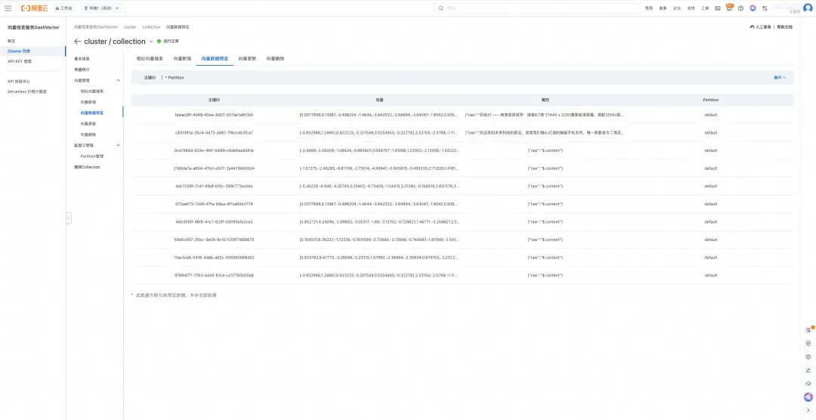Screen dimensions: 816x420
Task: Click the 属性 column header
Action: coord(545,100)
